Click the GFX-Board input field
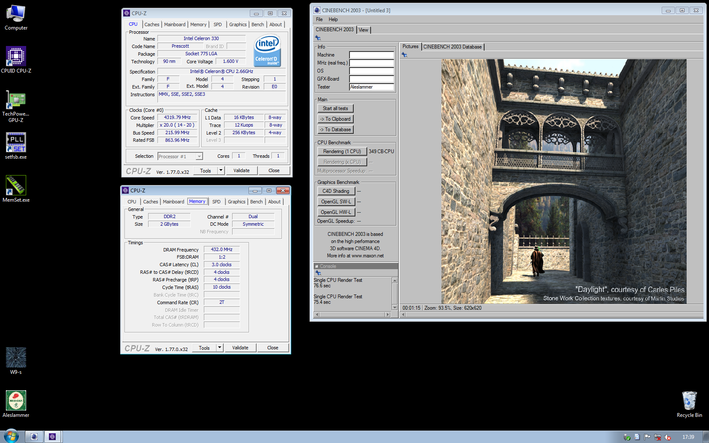 [x=372, y=79]
